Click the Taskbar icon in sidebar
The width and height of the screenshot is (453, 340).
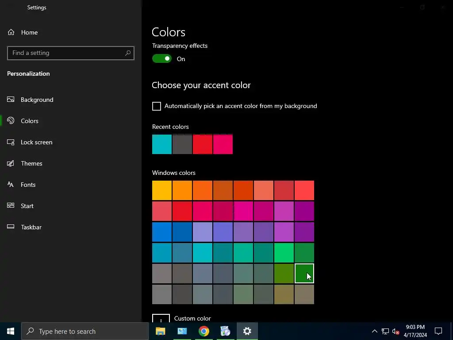(x=11, y=227)
